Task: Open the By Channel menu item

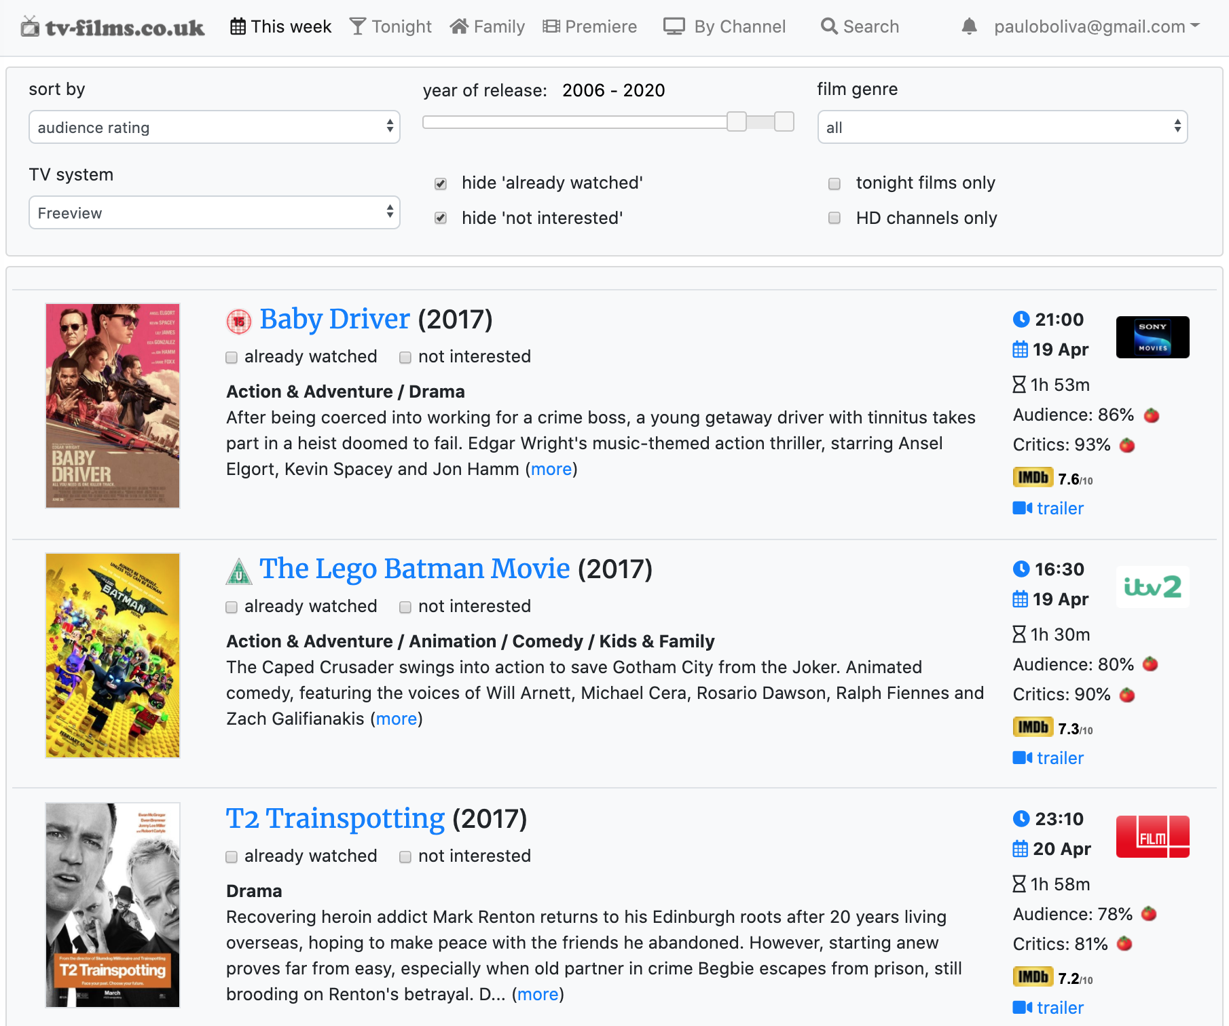Action: [724, 26]
